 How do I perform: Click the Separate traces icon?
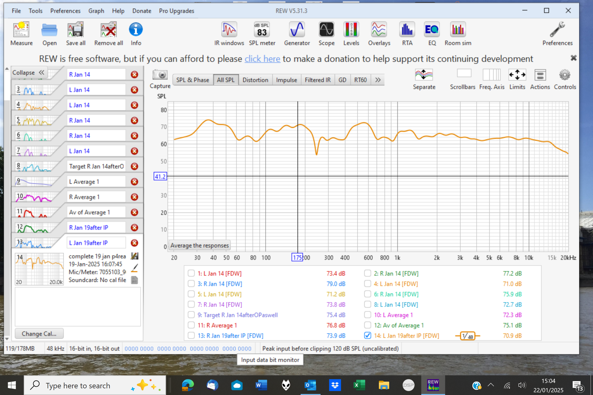coord(424,79)
